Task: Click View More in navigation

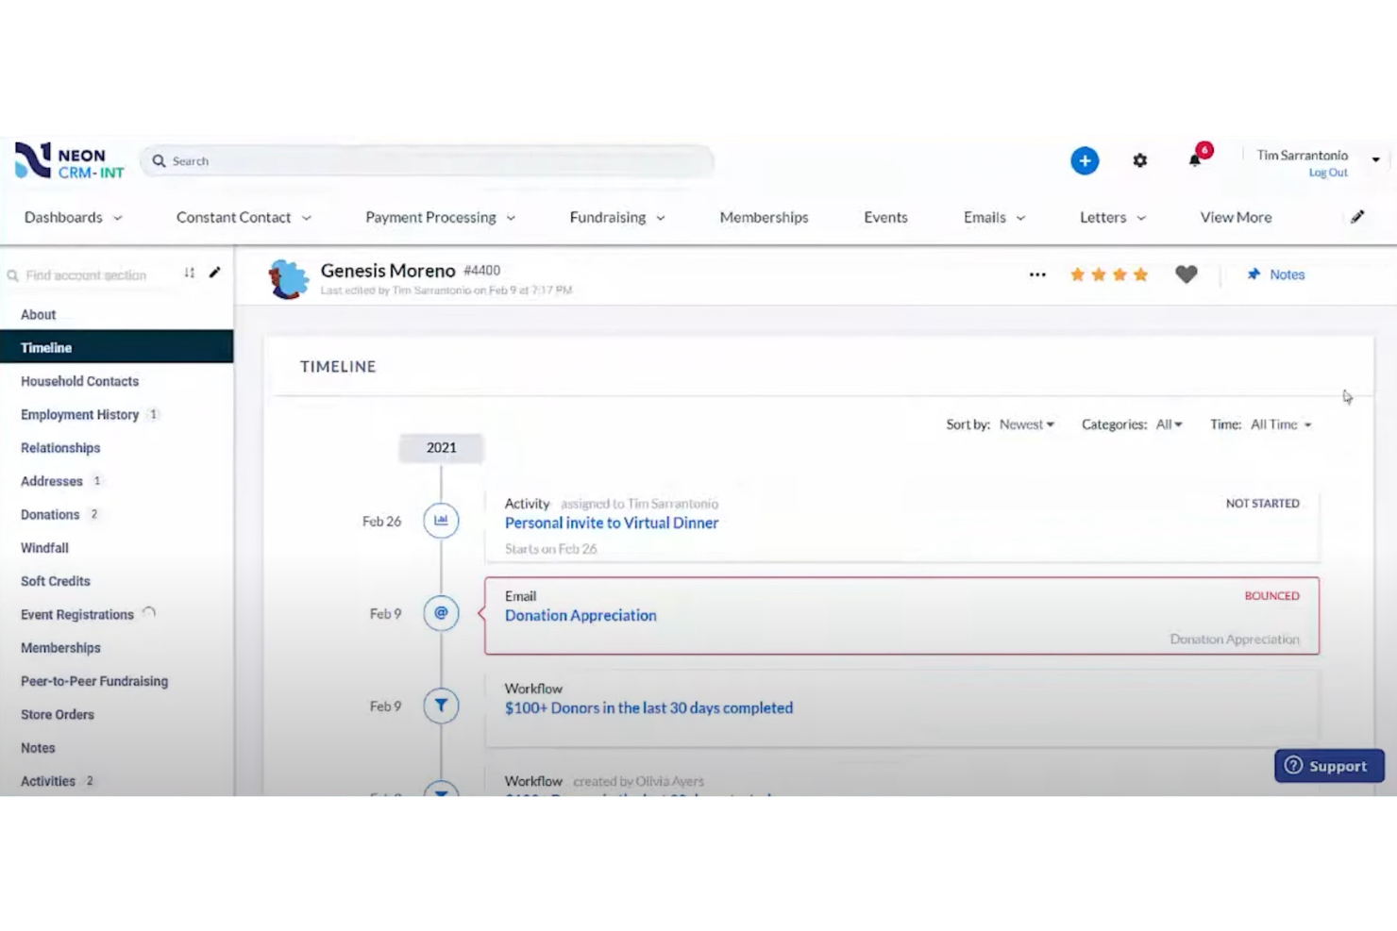Action: (1236, 217)
